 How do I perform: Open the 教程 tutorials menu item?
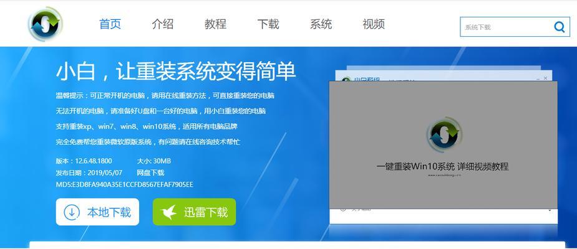(x=215, y=24)
